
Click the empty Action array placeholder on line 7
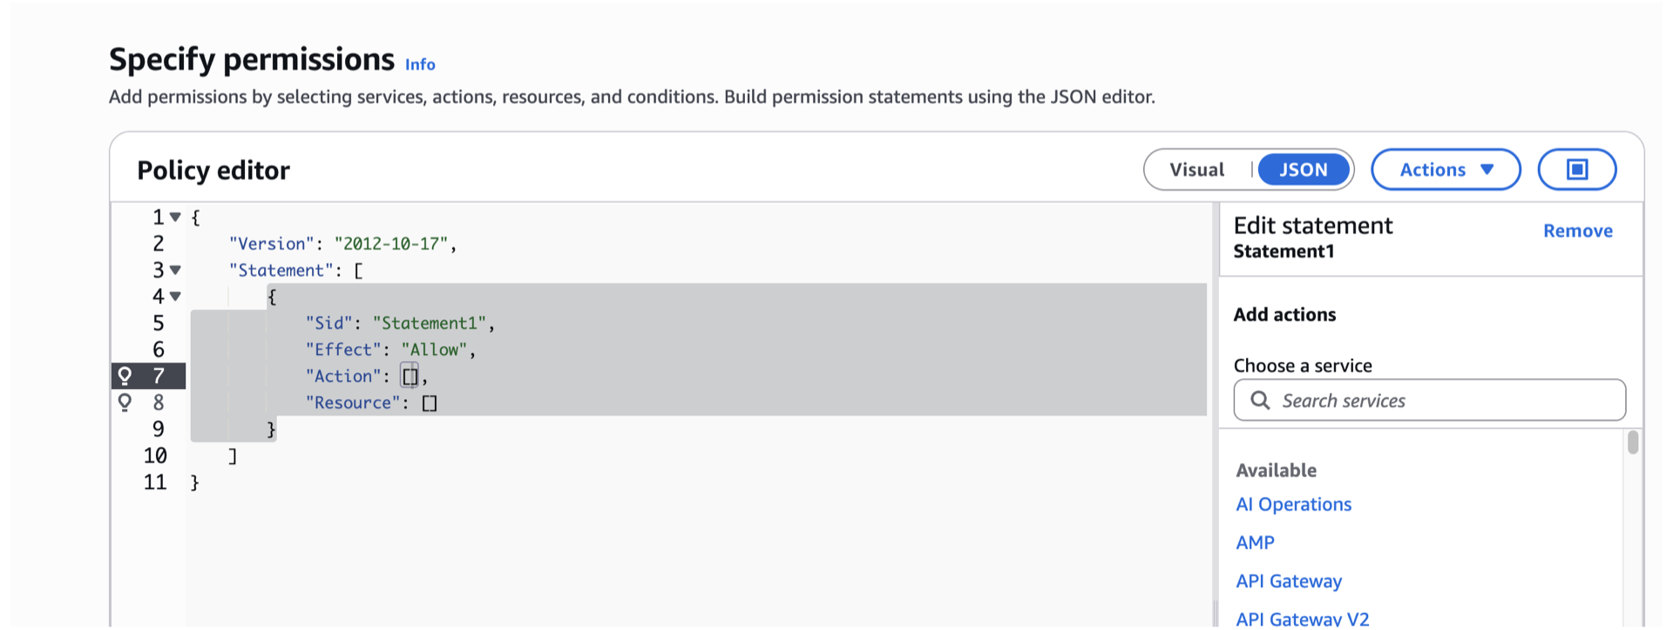tap(410, 376)
